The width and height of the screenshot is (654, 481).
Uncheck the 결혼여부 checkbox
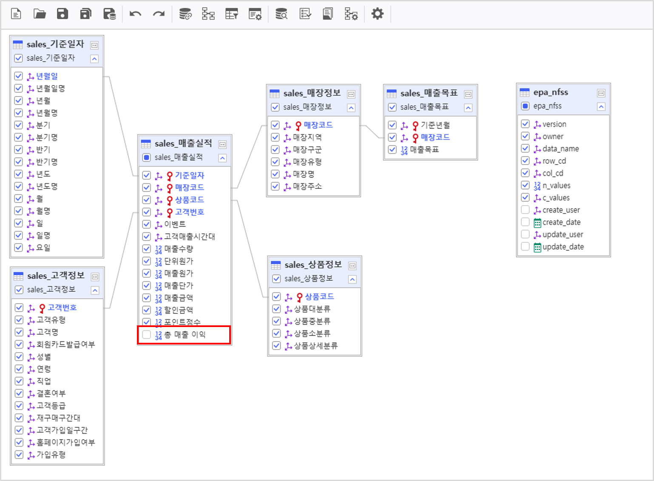click(x=19, y=393)
